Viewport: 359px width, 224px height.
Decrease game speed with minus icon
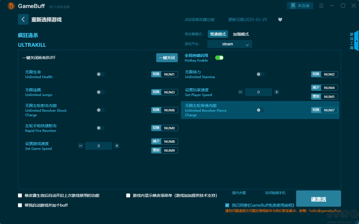coord(80,146)
